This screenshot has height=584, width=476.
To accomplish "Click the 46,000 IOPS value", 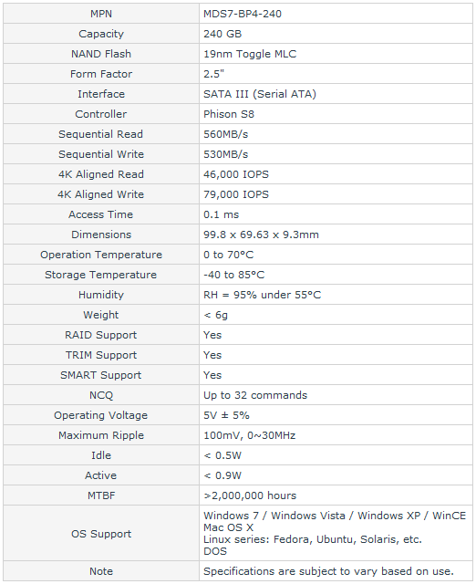I will pyautogui.click(x=236, y=174).
